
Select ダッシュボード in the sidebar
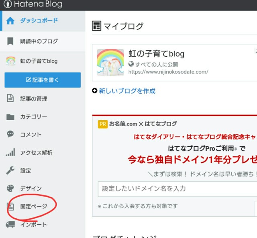(x=39, y=21)
